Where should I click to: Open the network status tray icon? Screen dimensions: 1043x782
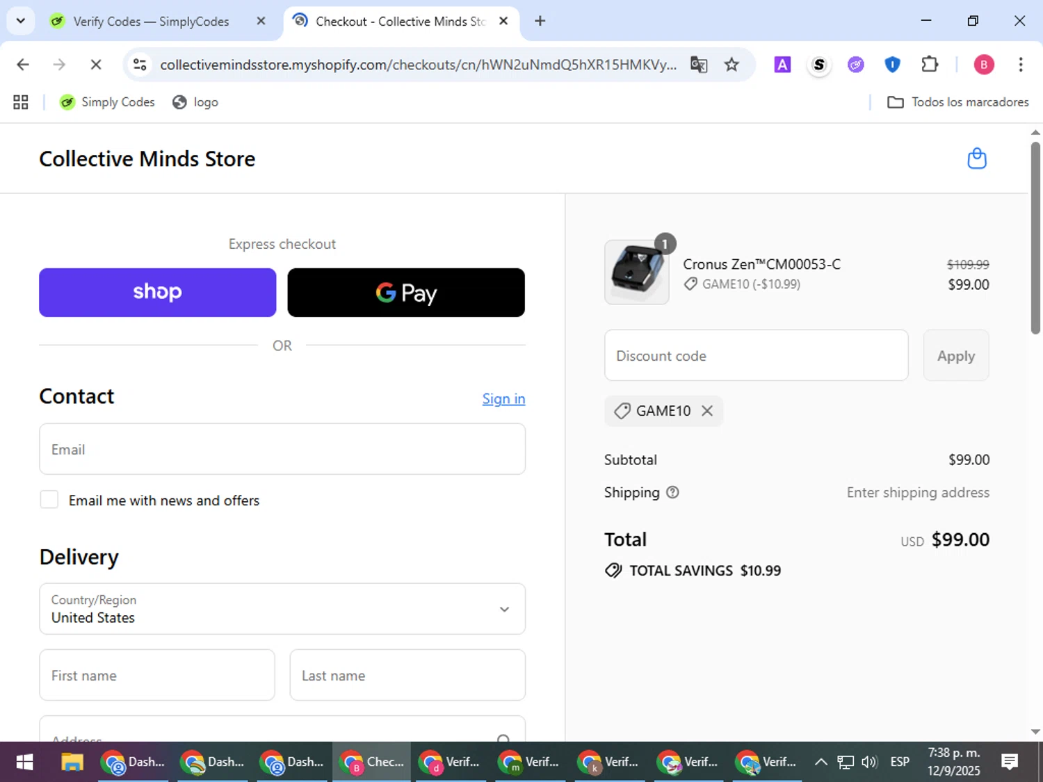pyautogui.click(x=845, y=762)
